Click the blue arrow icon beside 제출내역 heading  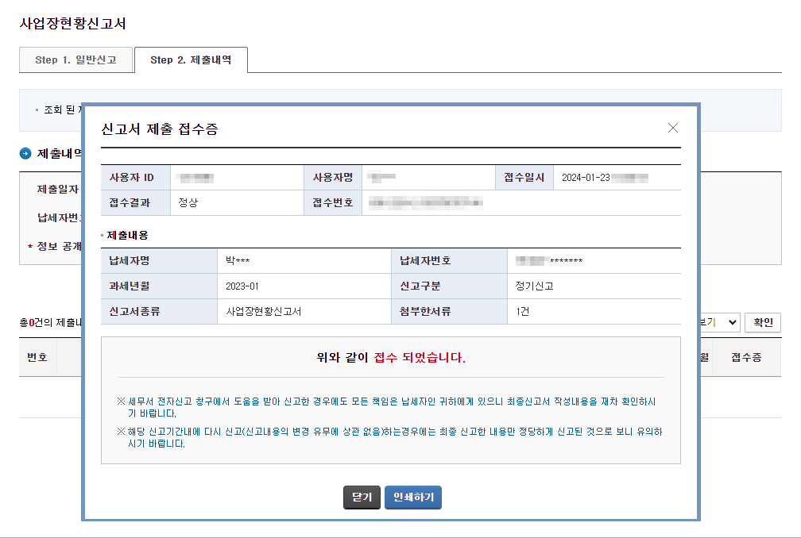pyautogui.click(x=23, y=153)
